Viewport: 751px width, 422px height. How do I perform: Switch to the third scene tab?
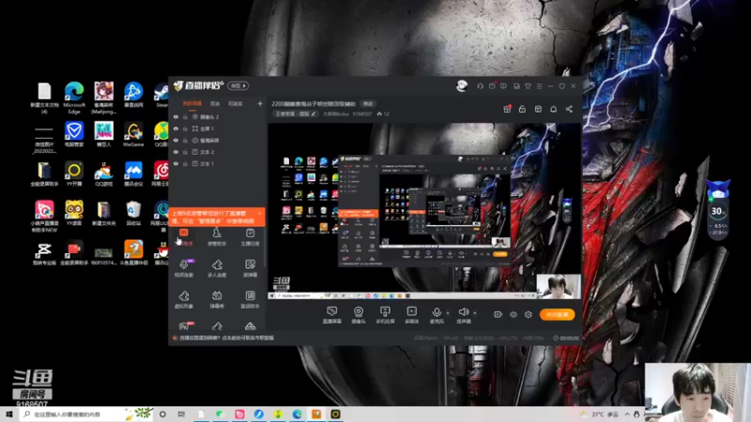tap(236, 103)
